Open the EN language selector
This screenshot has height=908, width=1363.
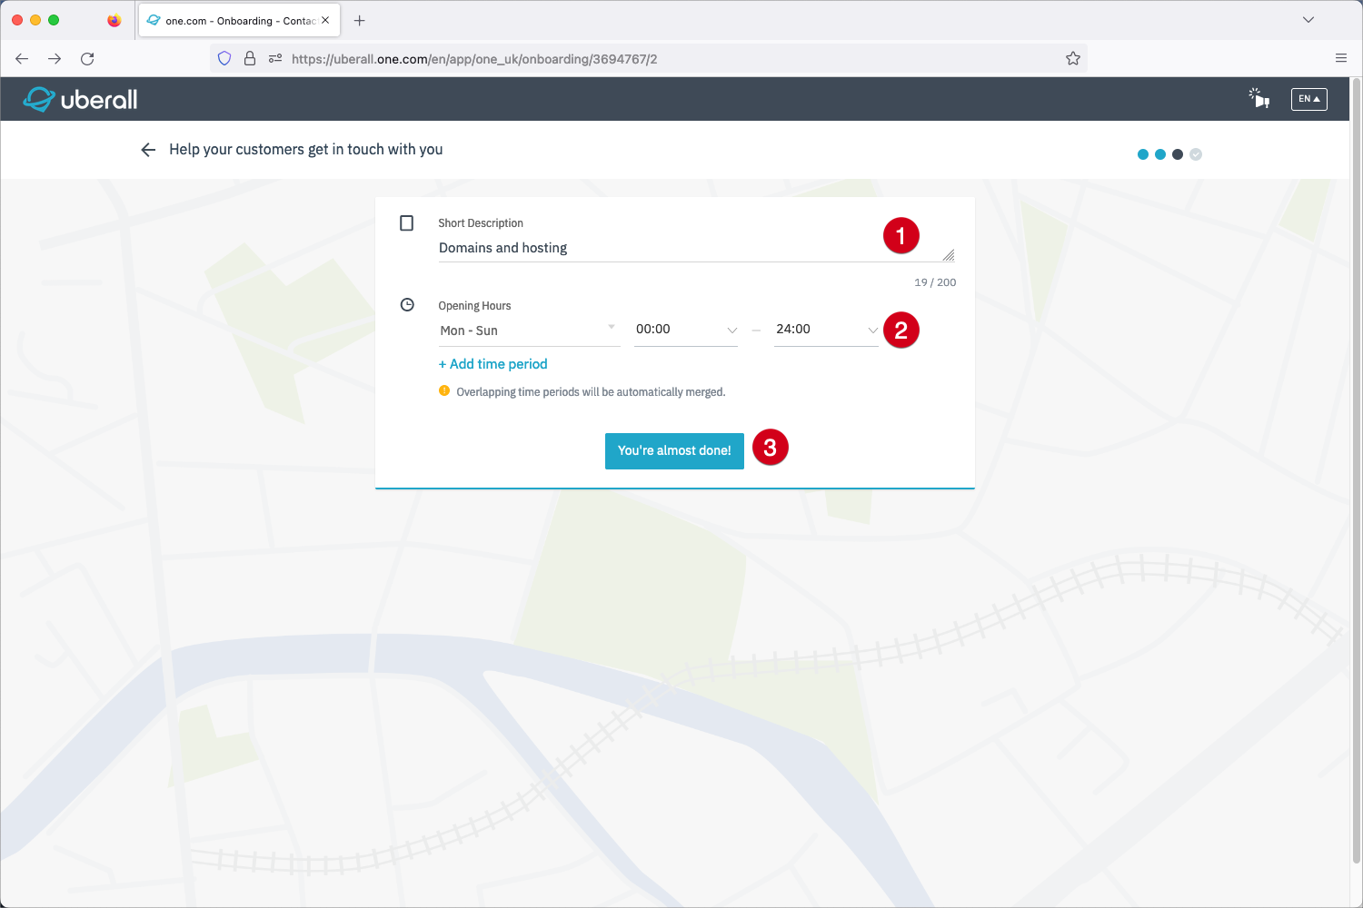1308,99
